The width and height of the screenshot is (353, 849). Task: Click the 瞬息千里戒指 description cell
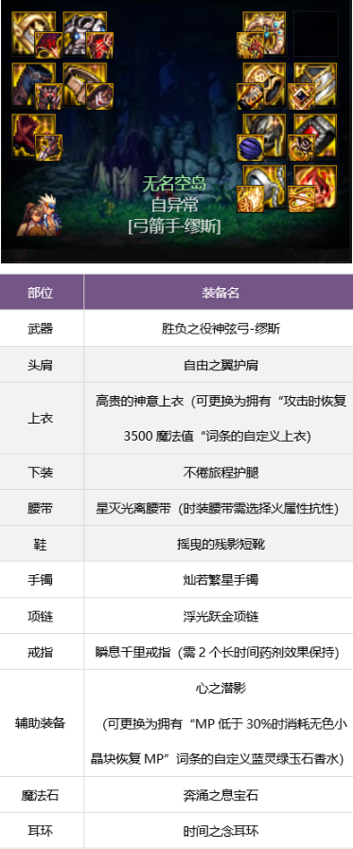[x=220, y=652]
